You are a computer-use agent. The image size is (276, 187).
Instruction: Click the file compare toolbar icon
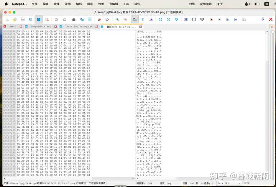[176, 19]
